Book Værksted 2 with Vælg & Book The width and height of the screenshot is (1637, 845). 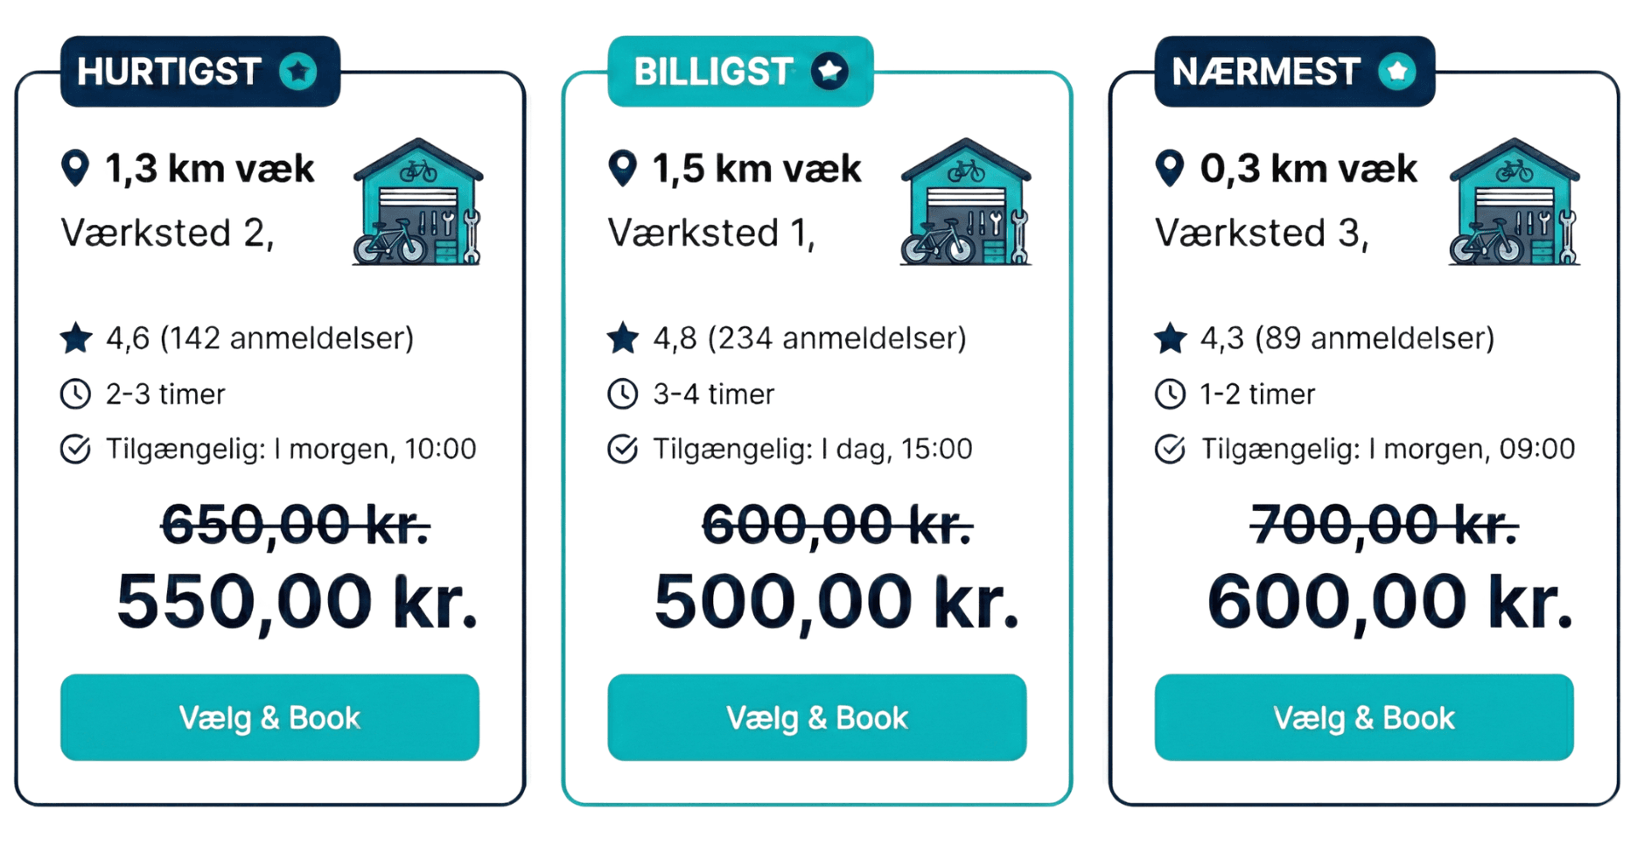coord(269,717)
